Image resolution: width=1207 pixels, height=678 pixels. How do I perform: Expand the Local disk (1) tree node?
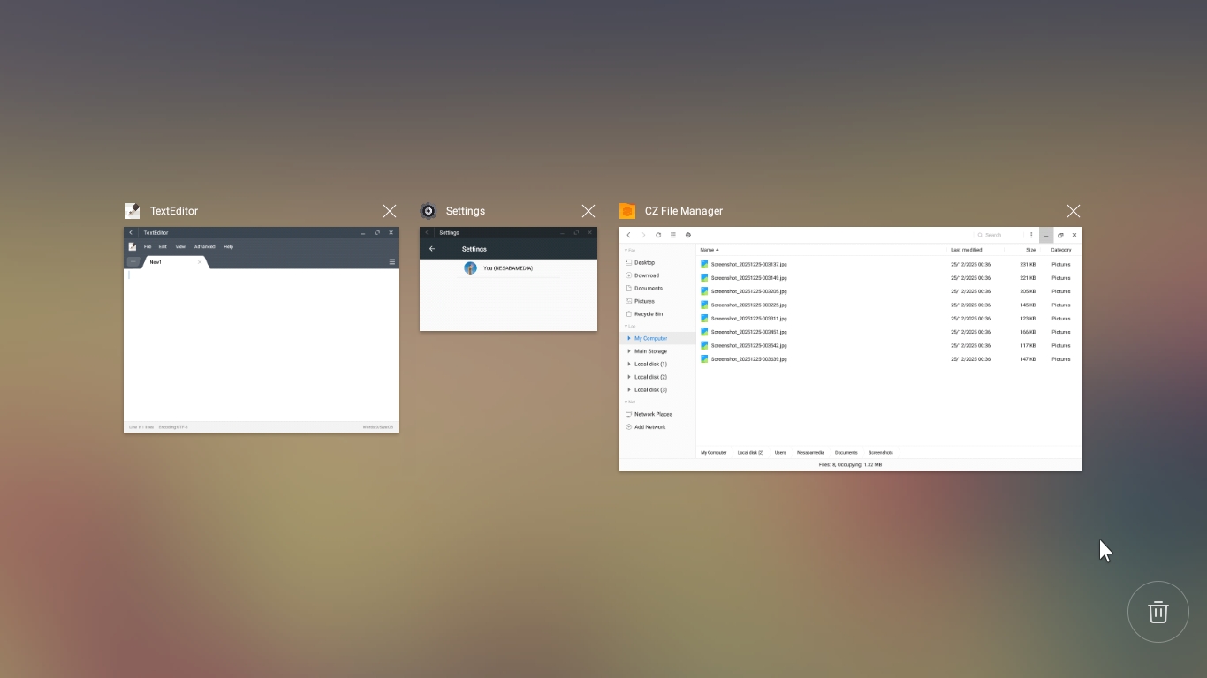[x=629, y=364]
